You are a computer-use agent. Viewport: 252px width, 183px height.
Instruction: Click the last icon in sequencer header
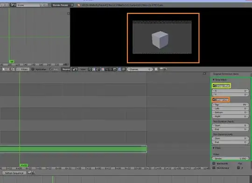coord(165,69)
